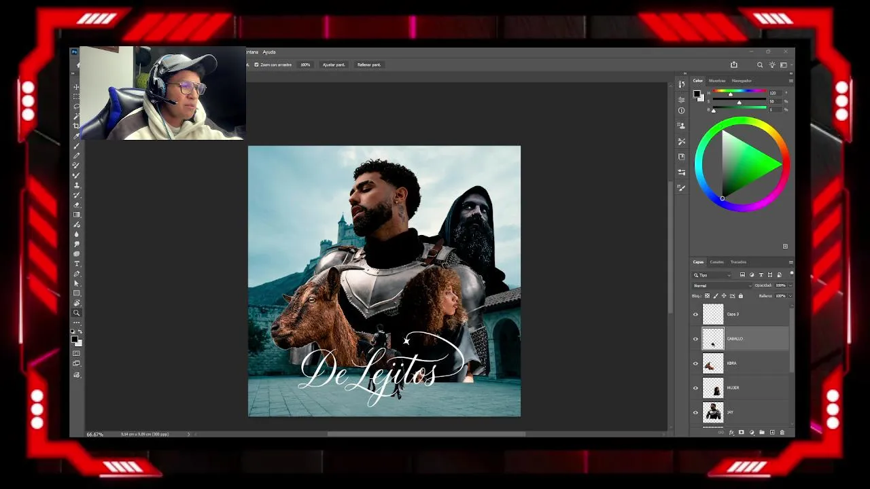Viewport: 870px width, 489px height.
Task: Open the Properties info icon in side strip
Action: pyautogui.click(x=682, y=111)
